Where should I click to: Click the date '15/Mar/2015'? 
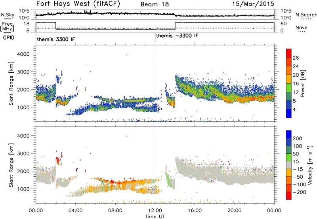253,4
